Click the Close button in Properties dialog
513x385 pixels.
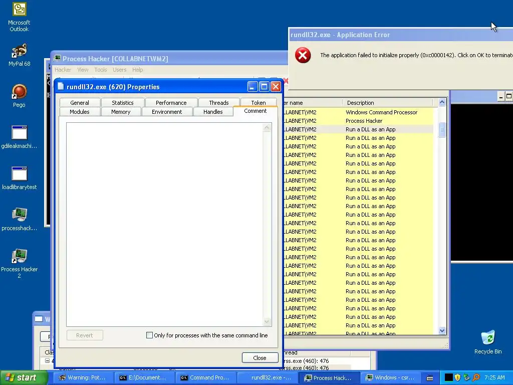[260, 358]
